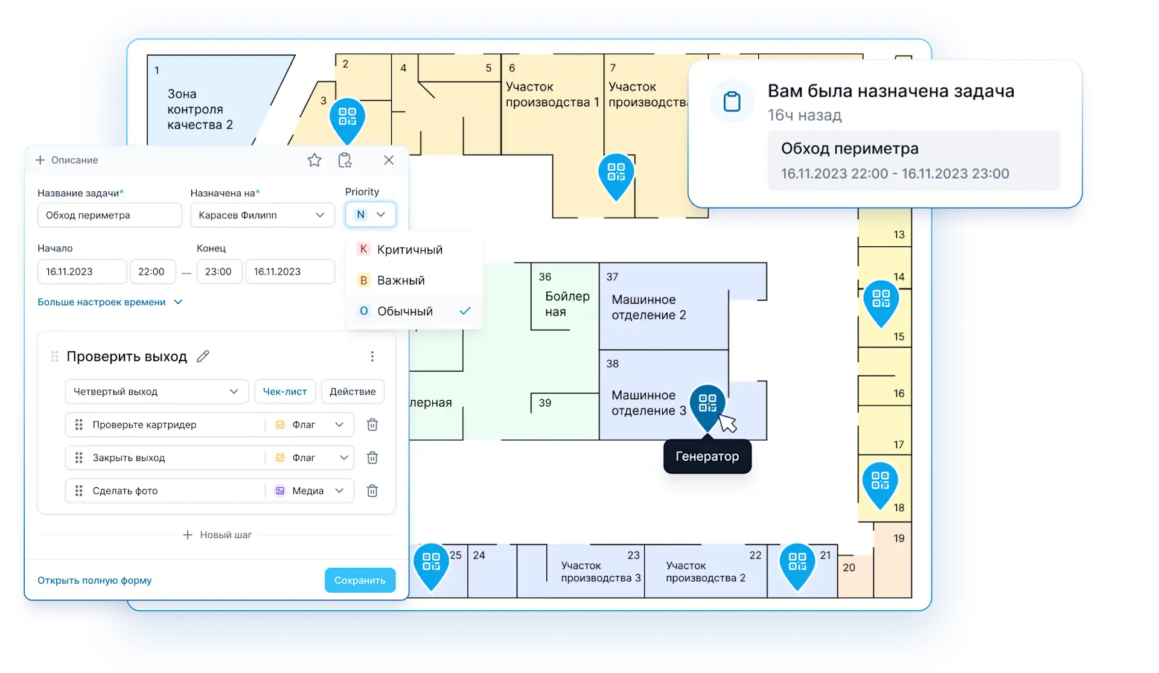
Task: Delete the Сделать фото checklist item
Action: (x=372, y=491)
